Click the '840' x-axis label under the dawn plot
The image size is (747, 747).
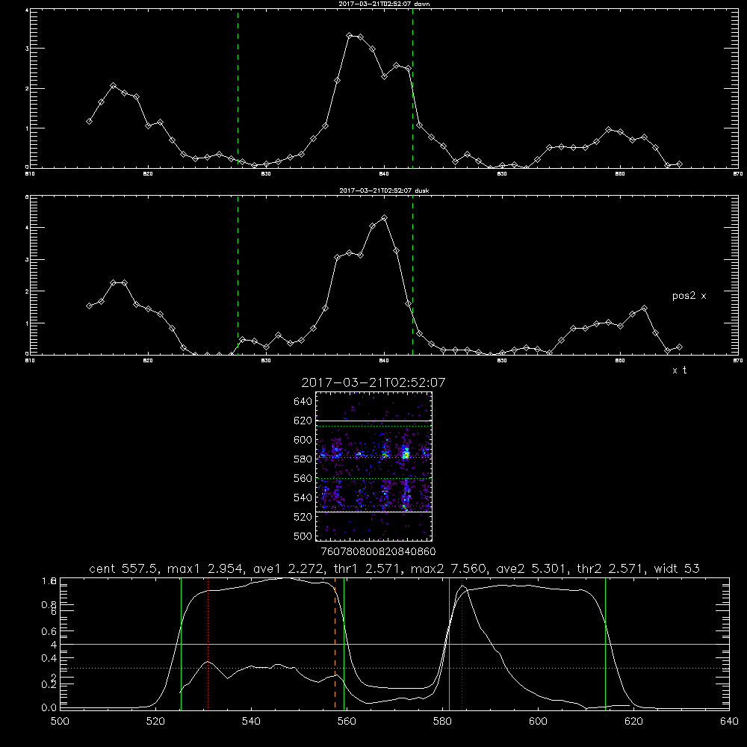[x=384, y=174]
